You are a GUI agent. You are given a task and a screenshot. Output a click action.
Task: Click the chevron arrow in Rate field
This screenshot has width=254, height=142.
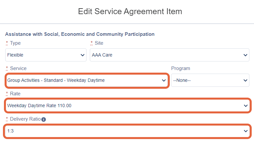245,106
